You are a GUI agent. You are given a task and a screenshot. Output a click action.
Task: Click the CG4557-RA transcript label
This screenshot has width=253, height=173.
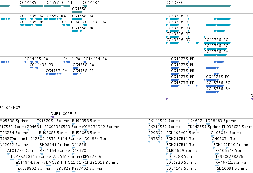coord(55,16)
